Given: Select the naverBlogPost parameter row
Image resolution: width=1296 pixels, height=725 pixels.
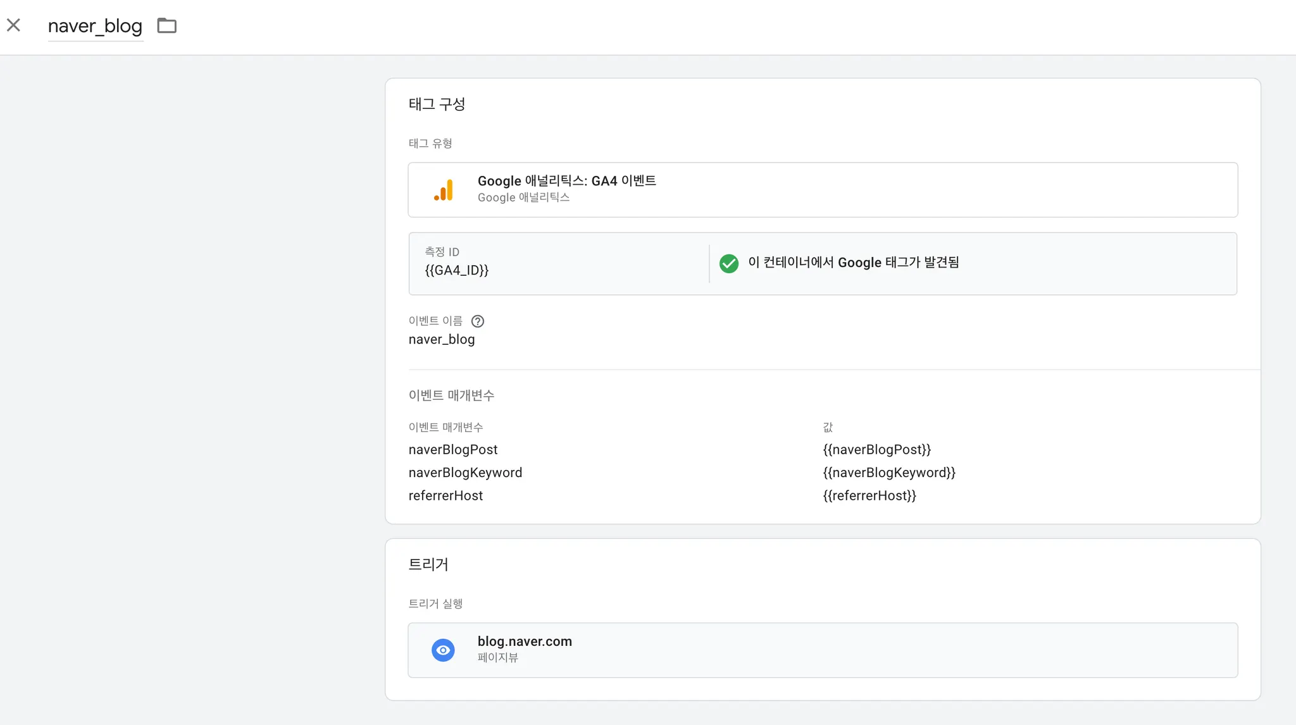Looking at the screenshot, I should [x=453, y=450].
